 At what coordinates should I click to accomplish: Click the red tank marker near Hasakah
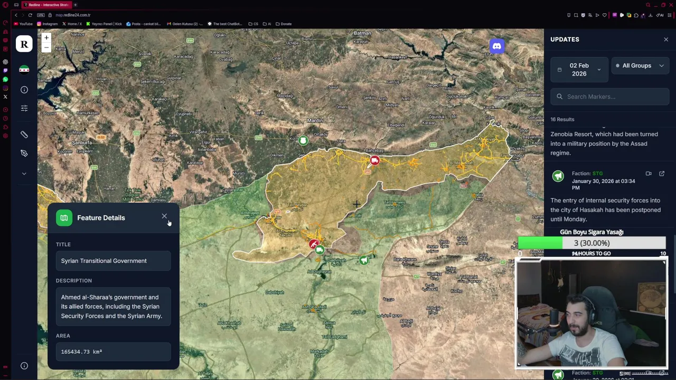(x=314, y=244)
